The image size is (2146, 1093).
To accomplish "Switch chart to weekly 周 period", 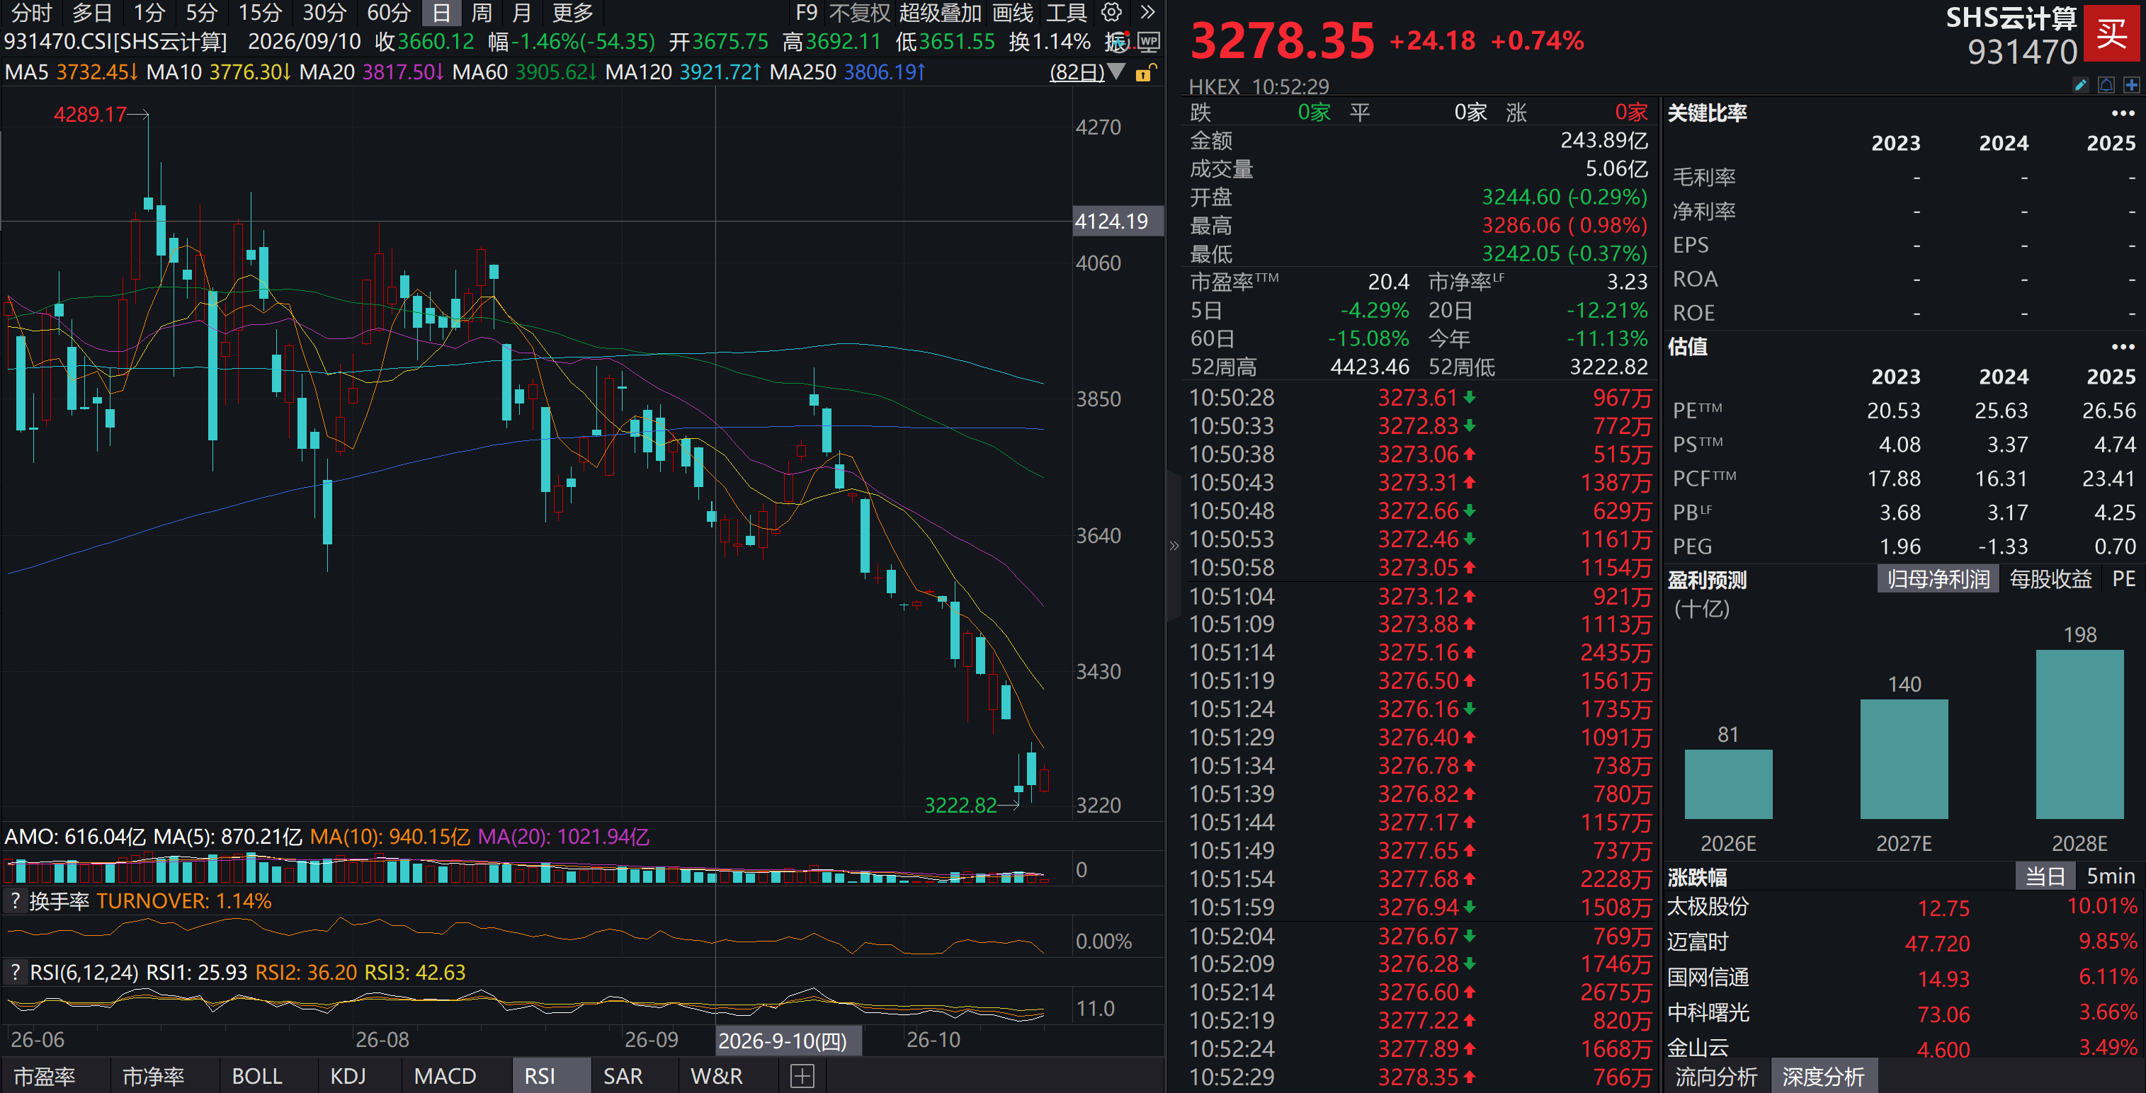I will [482, 13].
